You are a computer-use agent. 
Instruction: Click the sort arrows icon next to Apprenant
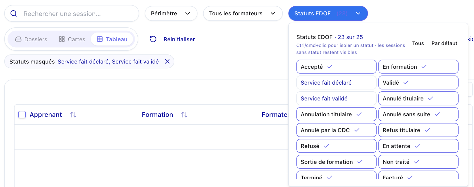tap(73, 114)
